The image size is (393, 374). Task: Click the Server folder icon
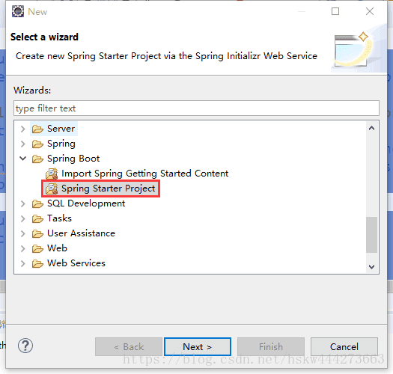click(37, 129)
